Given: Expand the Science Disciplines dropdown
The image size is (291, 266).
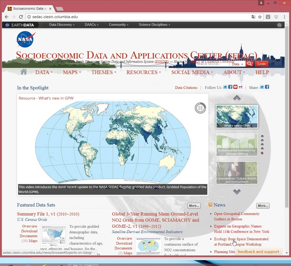Looking at the screenshot, I should pos(154,25).
